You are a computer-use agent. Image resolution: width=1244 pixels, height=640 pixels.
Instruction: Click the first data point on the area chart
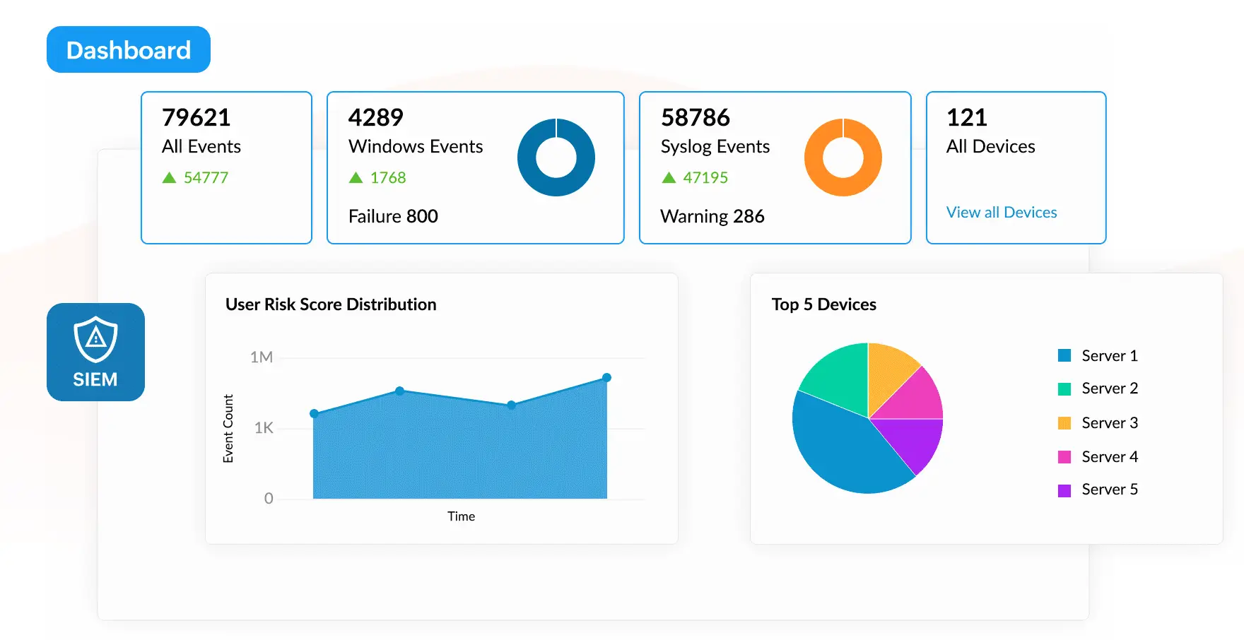[315, 413]
